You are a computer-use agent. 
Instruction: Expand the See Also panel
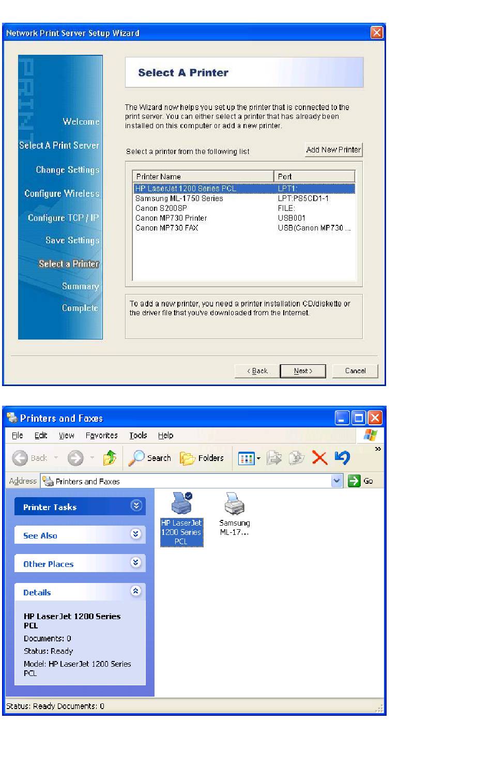(x=136, y=534)
